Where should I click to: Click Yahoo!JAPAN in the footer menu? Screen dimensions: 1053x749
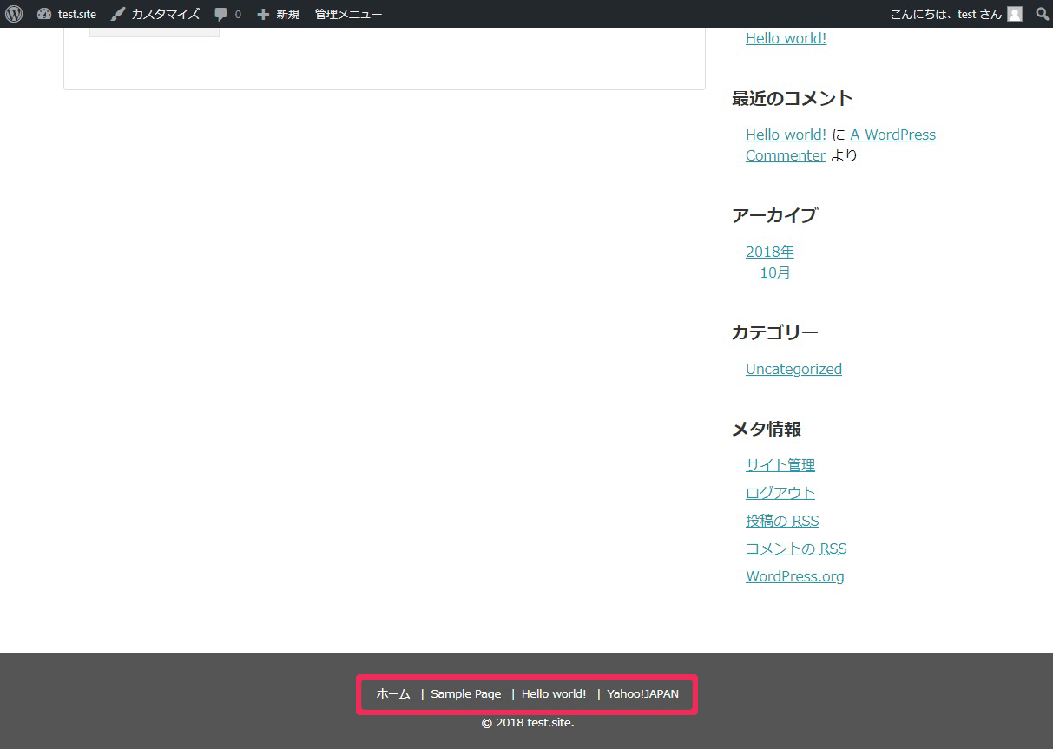coord(642,693)
